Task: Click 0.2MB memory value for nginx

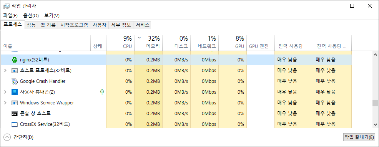Action: [x=153, y=60]
